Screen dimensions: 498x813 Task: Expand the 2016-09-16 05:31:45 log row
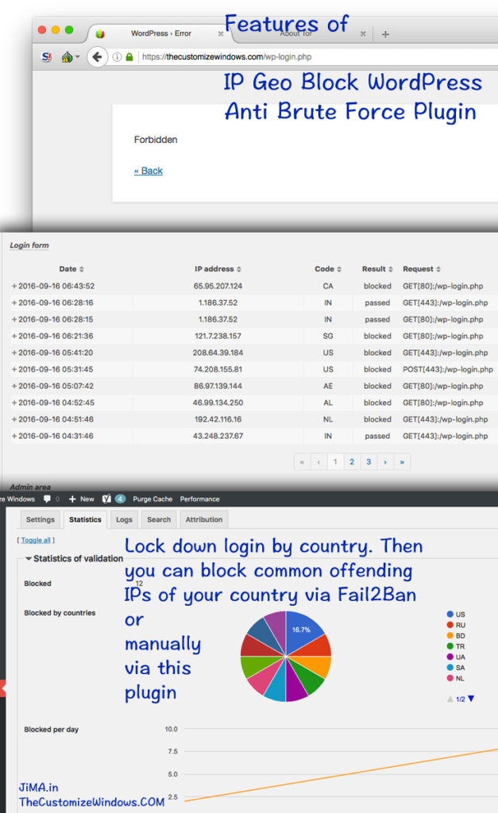coord(14,369)
